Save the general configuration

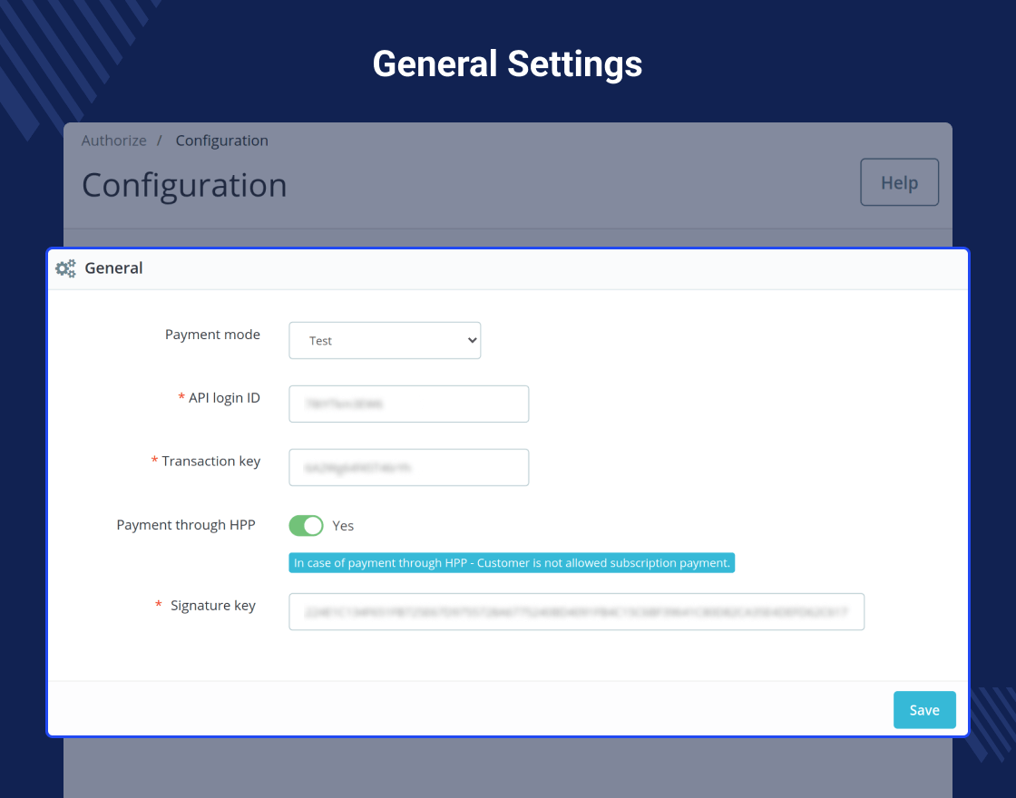pyautogui.click(x=924, y=710)
